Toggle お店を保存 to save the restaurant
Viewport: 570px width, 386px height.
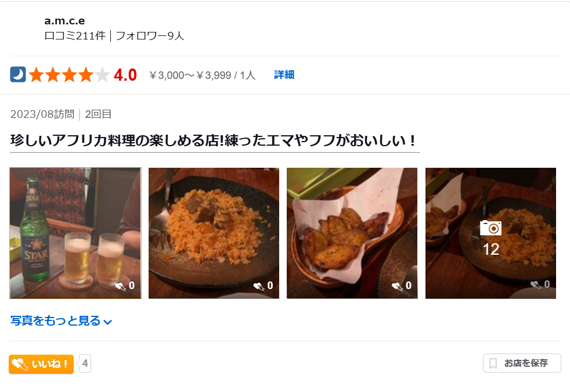point(522,363)
